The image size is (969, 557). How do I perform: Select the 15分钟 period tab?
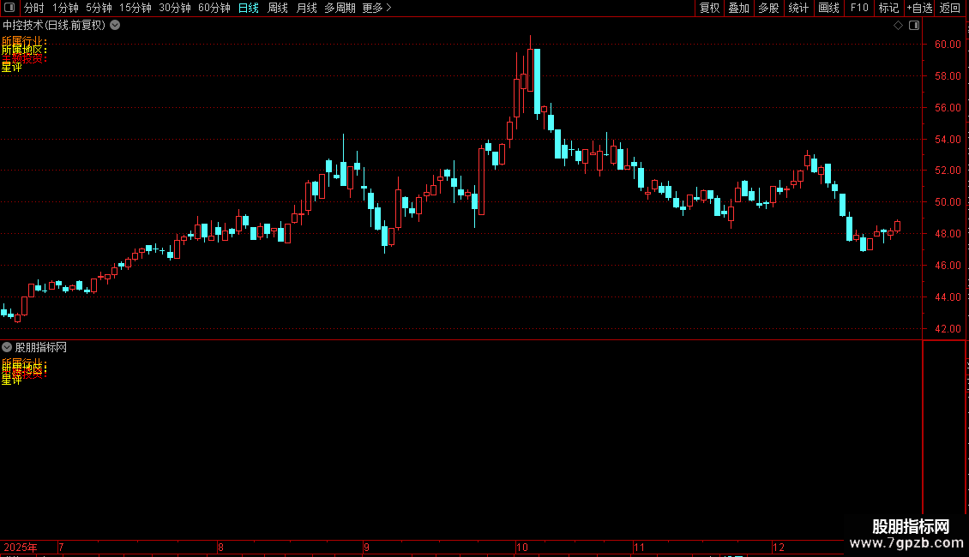(135, 8)
